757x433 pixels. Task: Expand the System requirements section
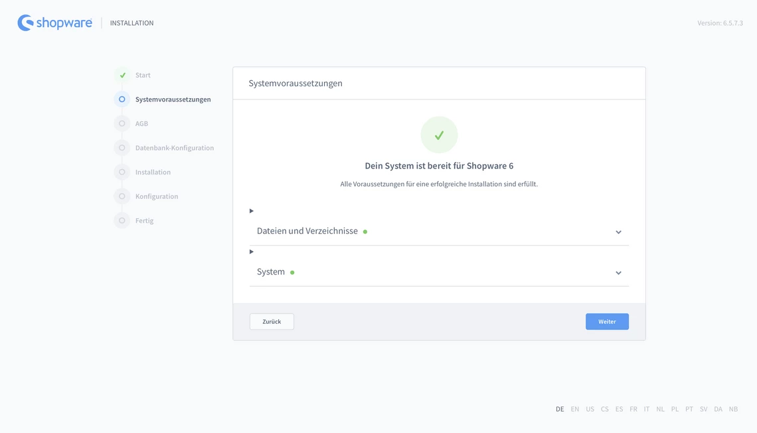point(271,272)
